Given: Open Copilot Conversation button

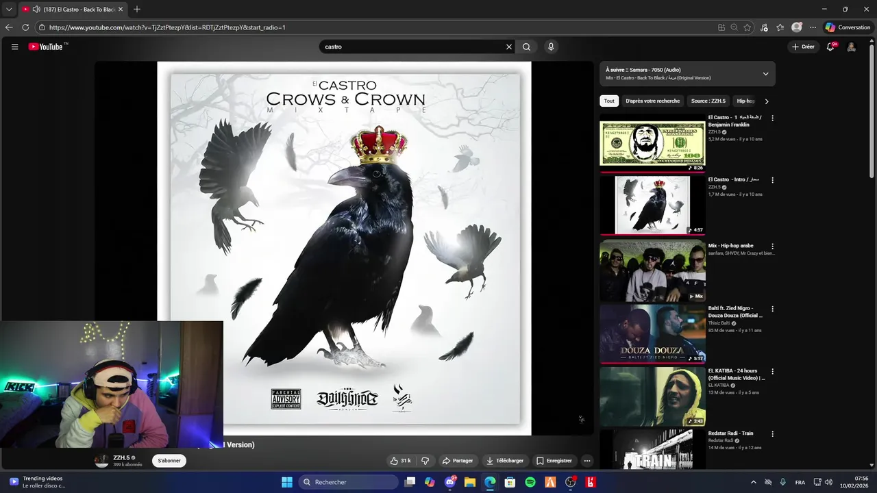Looking at the screenshot, I should pos(848,27).
